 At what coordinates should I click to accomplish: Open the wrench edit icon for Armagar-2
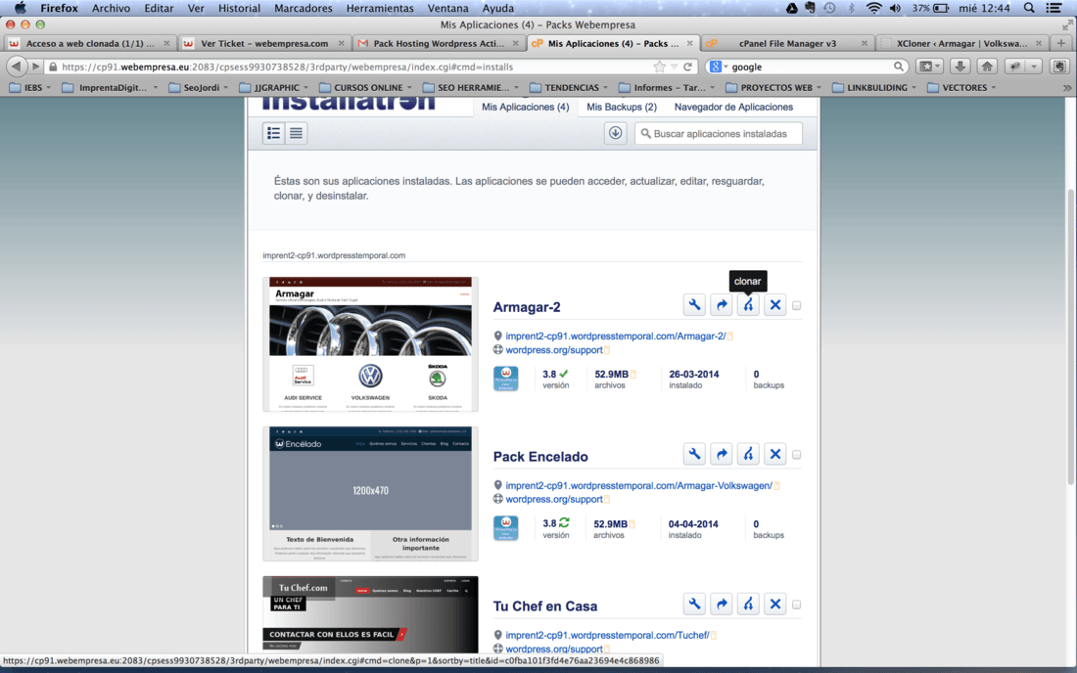pos(694,305)
